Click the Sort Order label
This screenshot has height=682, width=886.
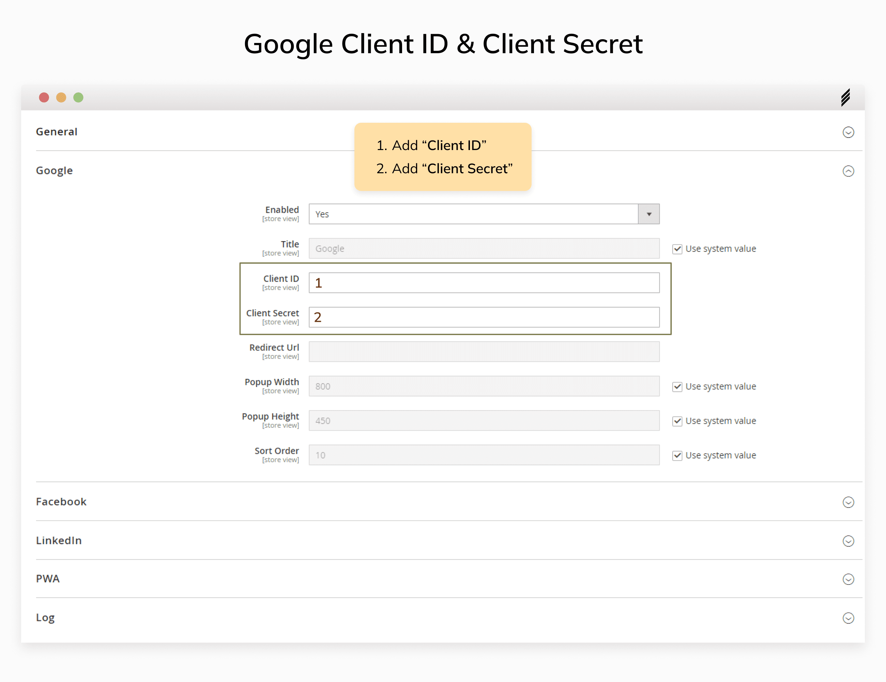click(277, 451)
